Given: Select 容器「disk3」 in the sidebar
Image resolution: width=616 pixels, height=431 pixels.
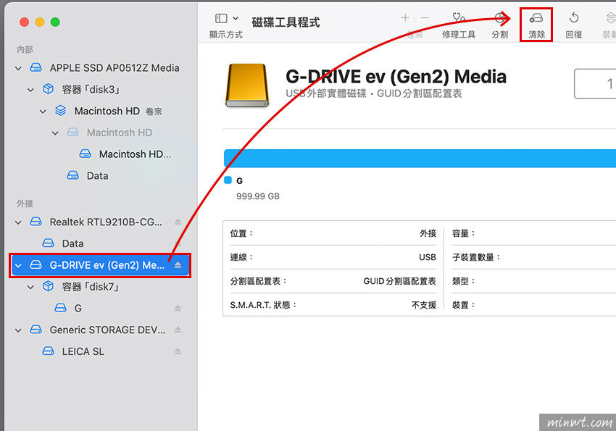Looking at the screenshot, I should (x=90, y=90).
